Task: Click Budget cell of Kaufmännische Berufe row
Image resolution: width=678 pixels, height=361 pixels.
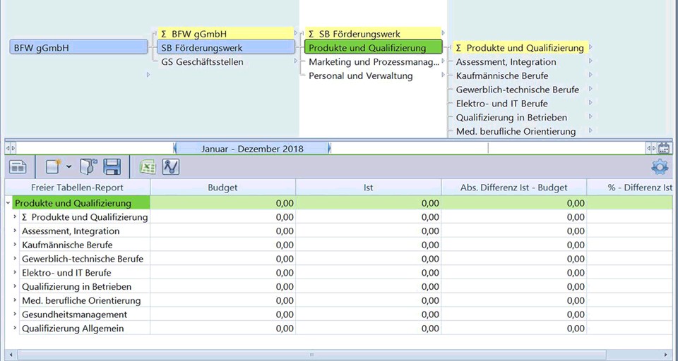Action: point(222,245)
